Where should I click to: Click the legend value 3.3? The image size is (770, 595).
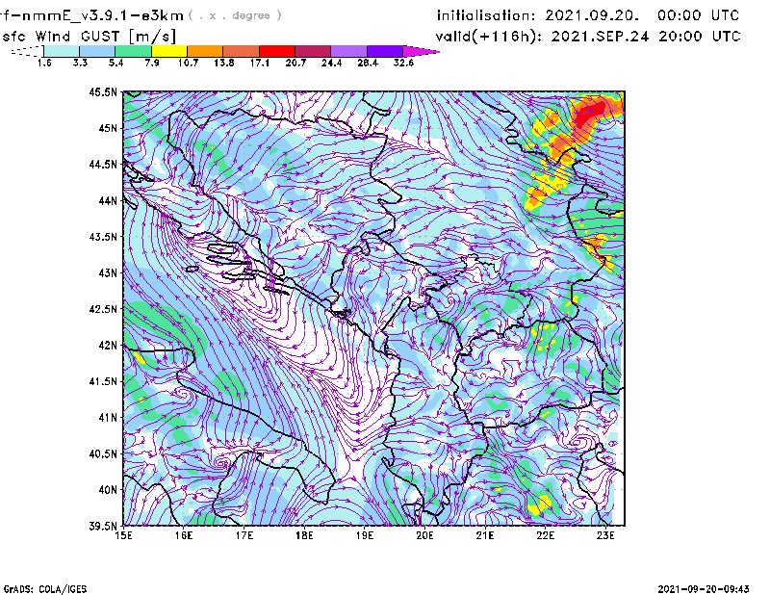(80, 63)
